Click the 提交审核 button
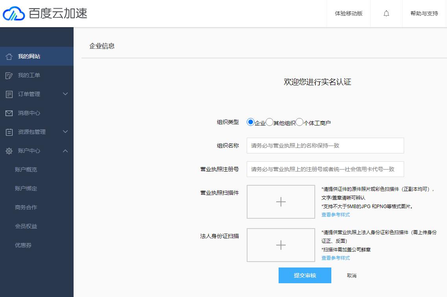447x297 pixels. tap(305, 275)
